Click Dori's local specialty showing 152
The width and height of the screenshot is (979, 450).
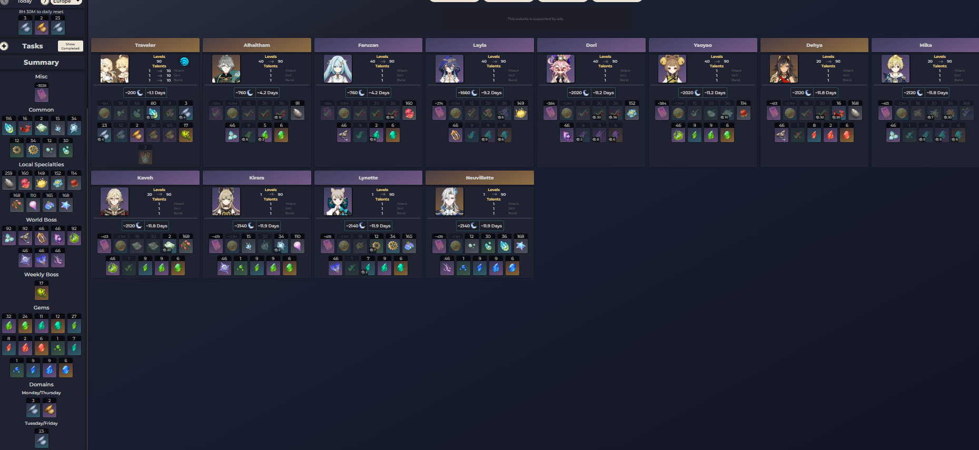[x=632, y=111]
